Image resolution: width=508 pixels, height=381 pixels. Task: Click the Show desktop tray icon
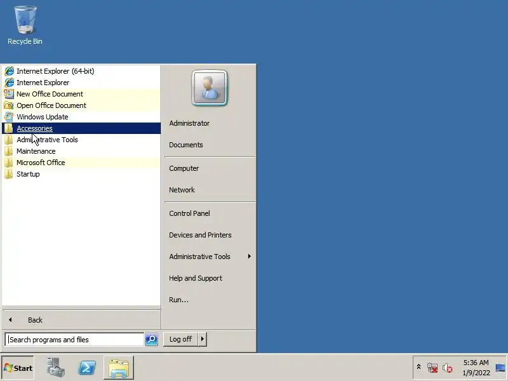500,368
